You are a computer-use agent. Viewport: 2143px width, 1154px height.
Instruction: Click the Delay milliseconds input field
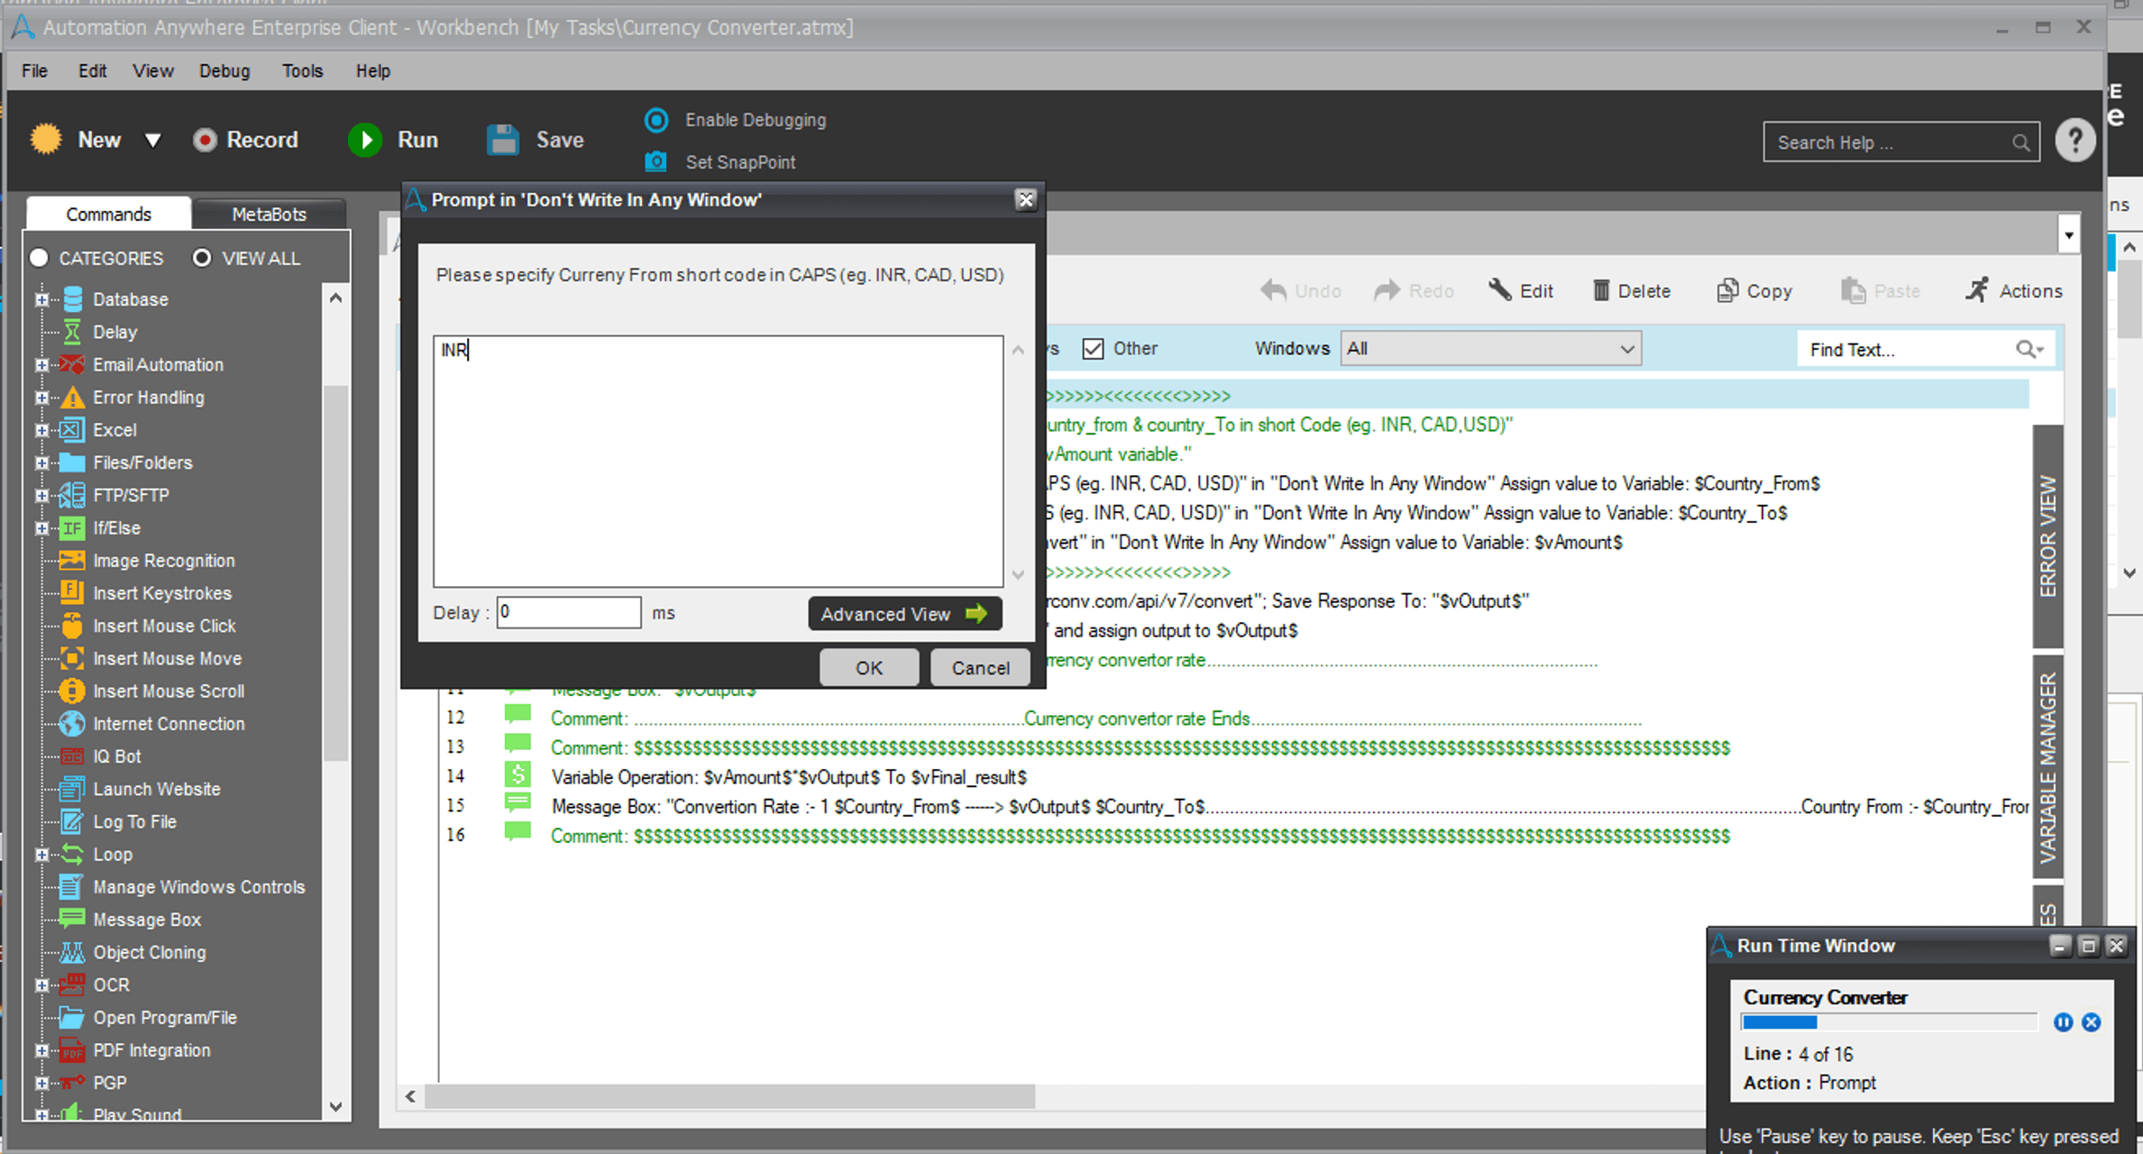[x=569, y=612]
